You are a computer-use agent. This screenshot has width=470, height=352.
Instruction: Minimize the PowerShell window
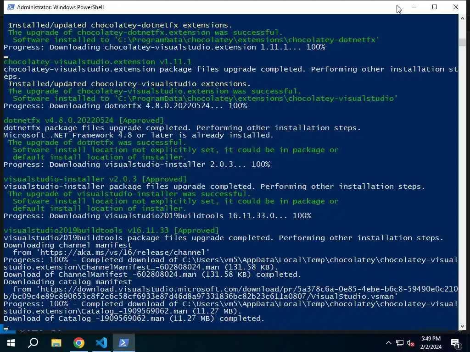coord(414,7)
